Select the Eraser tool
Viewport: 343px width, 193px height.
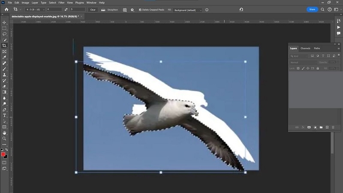click(4, 87)
